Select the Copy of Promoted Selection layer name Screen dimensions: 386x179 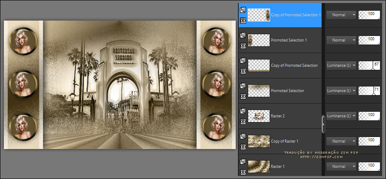pos(294,66)
